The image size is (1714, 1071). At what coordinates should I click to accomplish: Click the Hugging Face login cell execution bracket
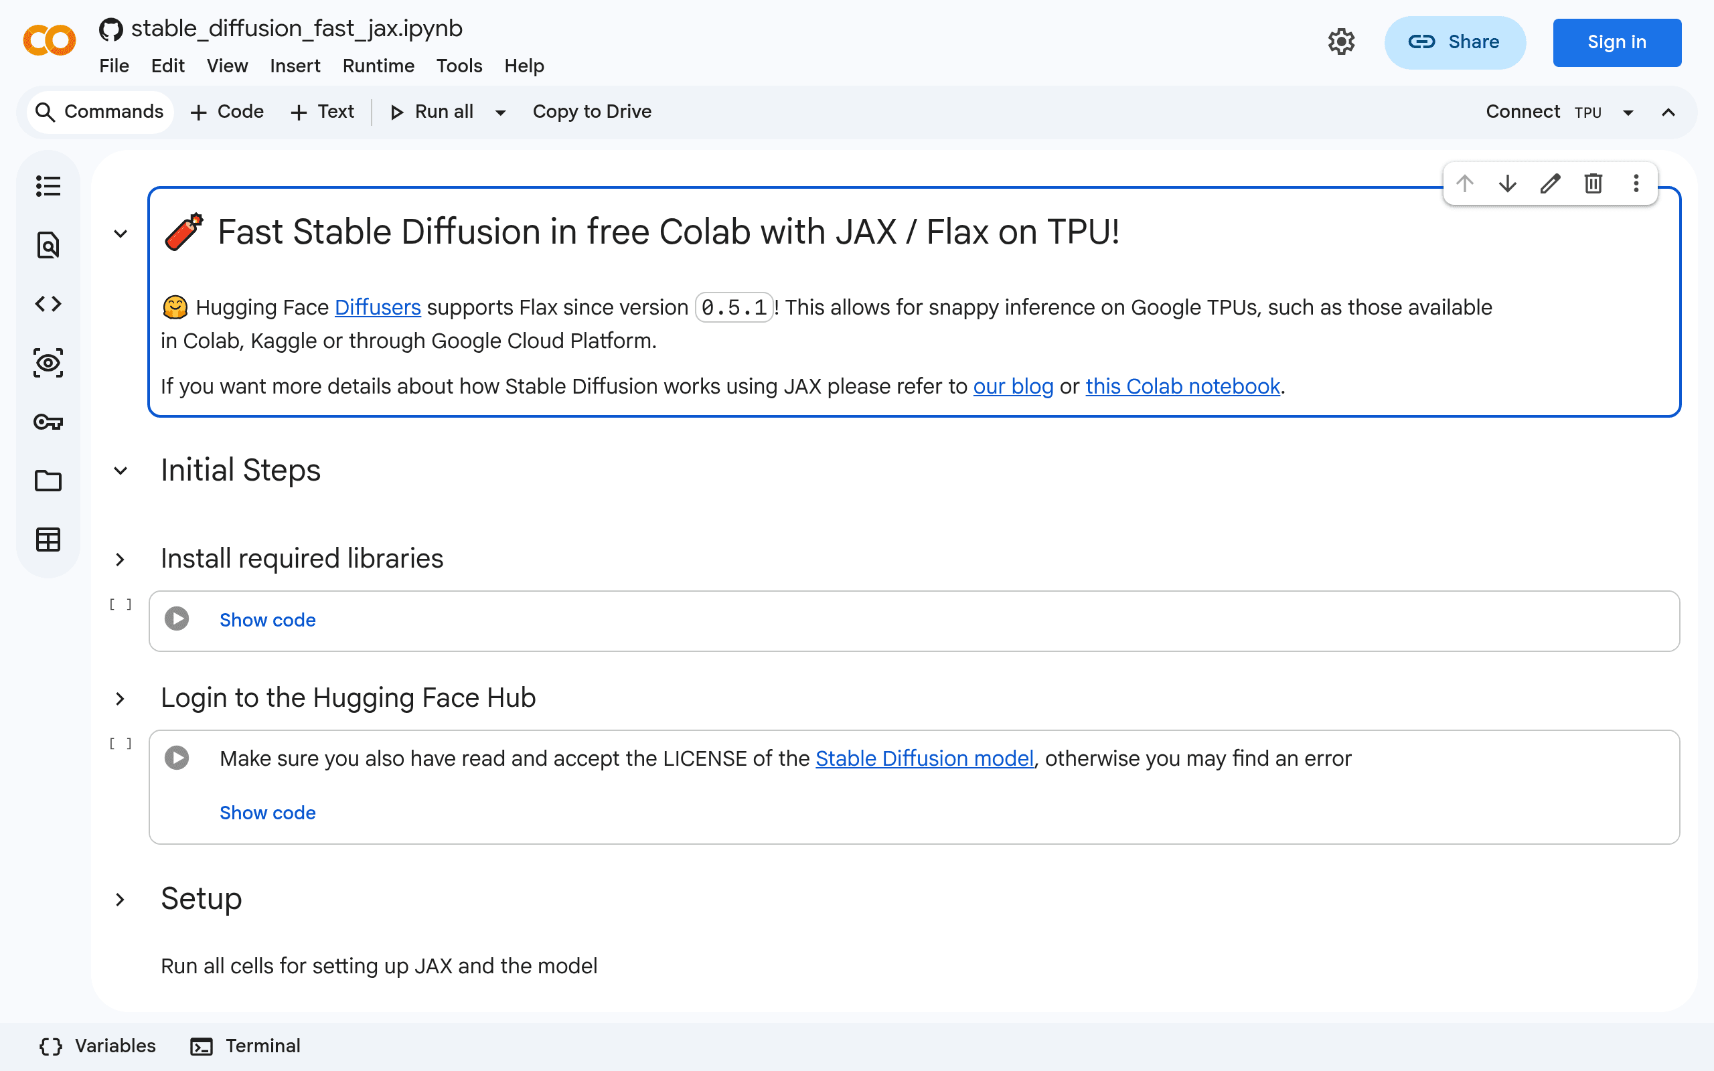pyautogui.click(x=121, y=743)
